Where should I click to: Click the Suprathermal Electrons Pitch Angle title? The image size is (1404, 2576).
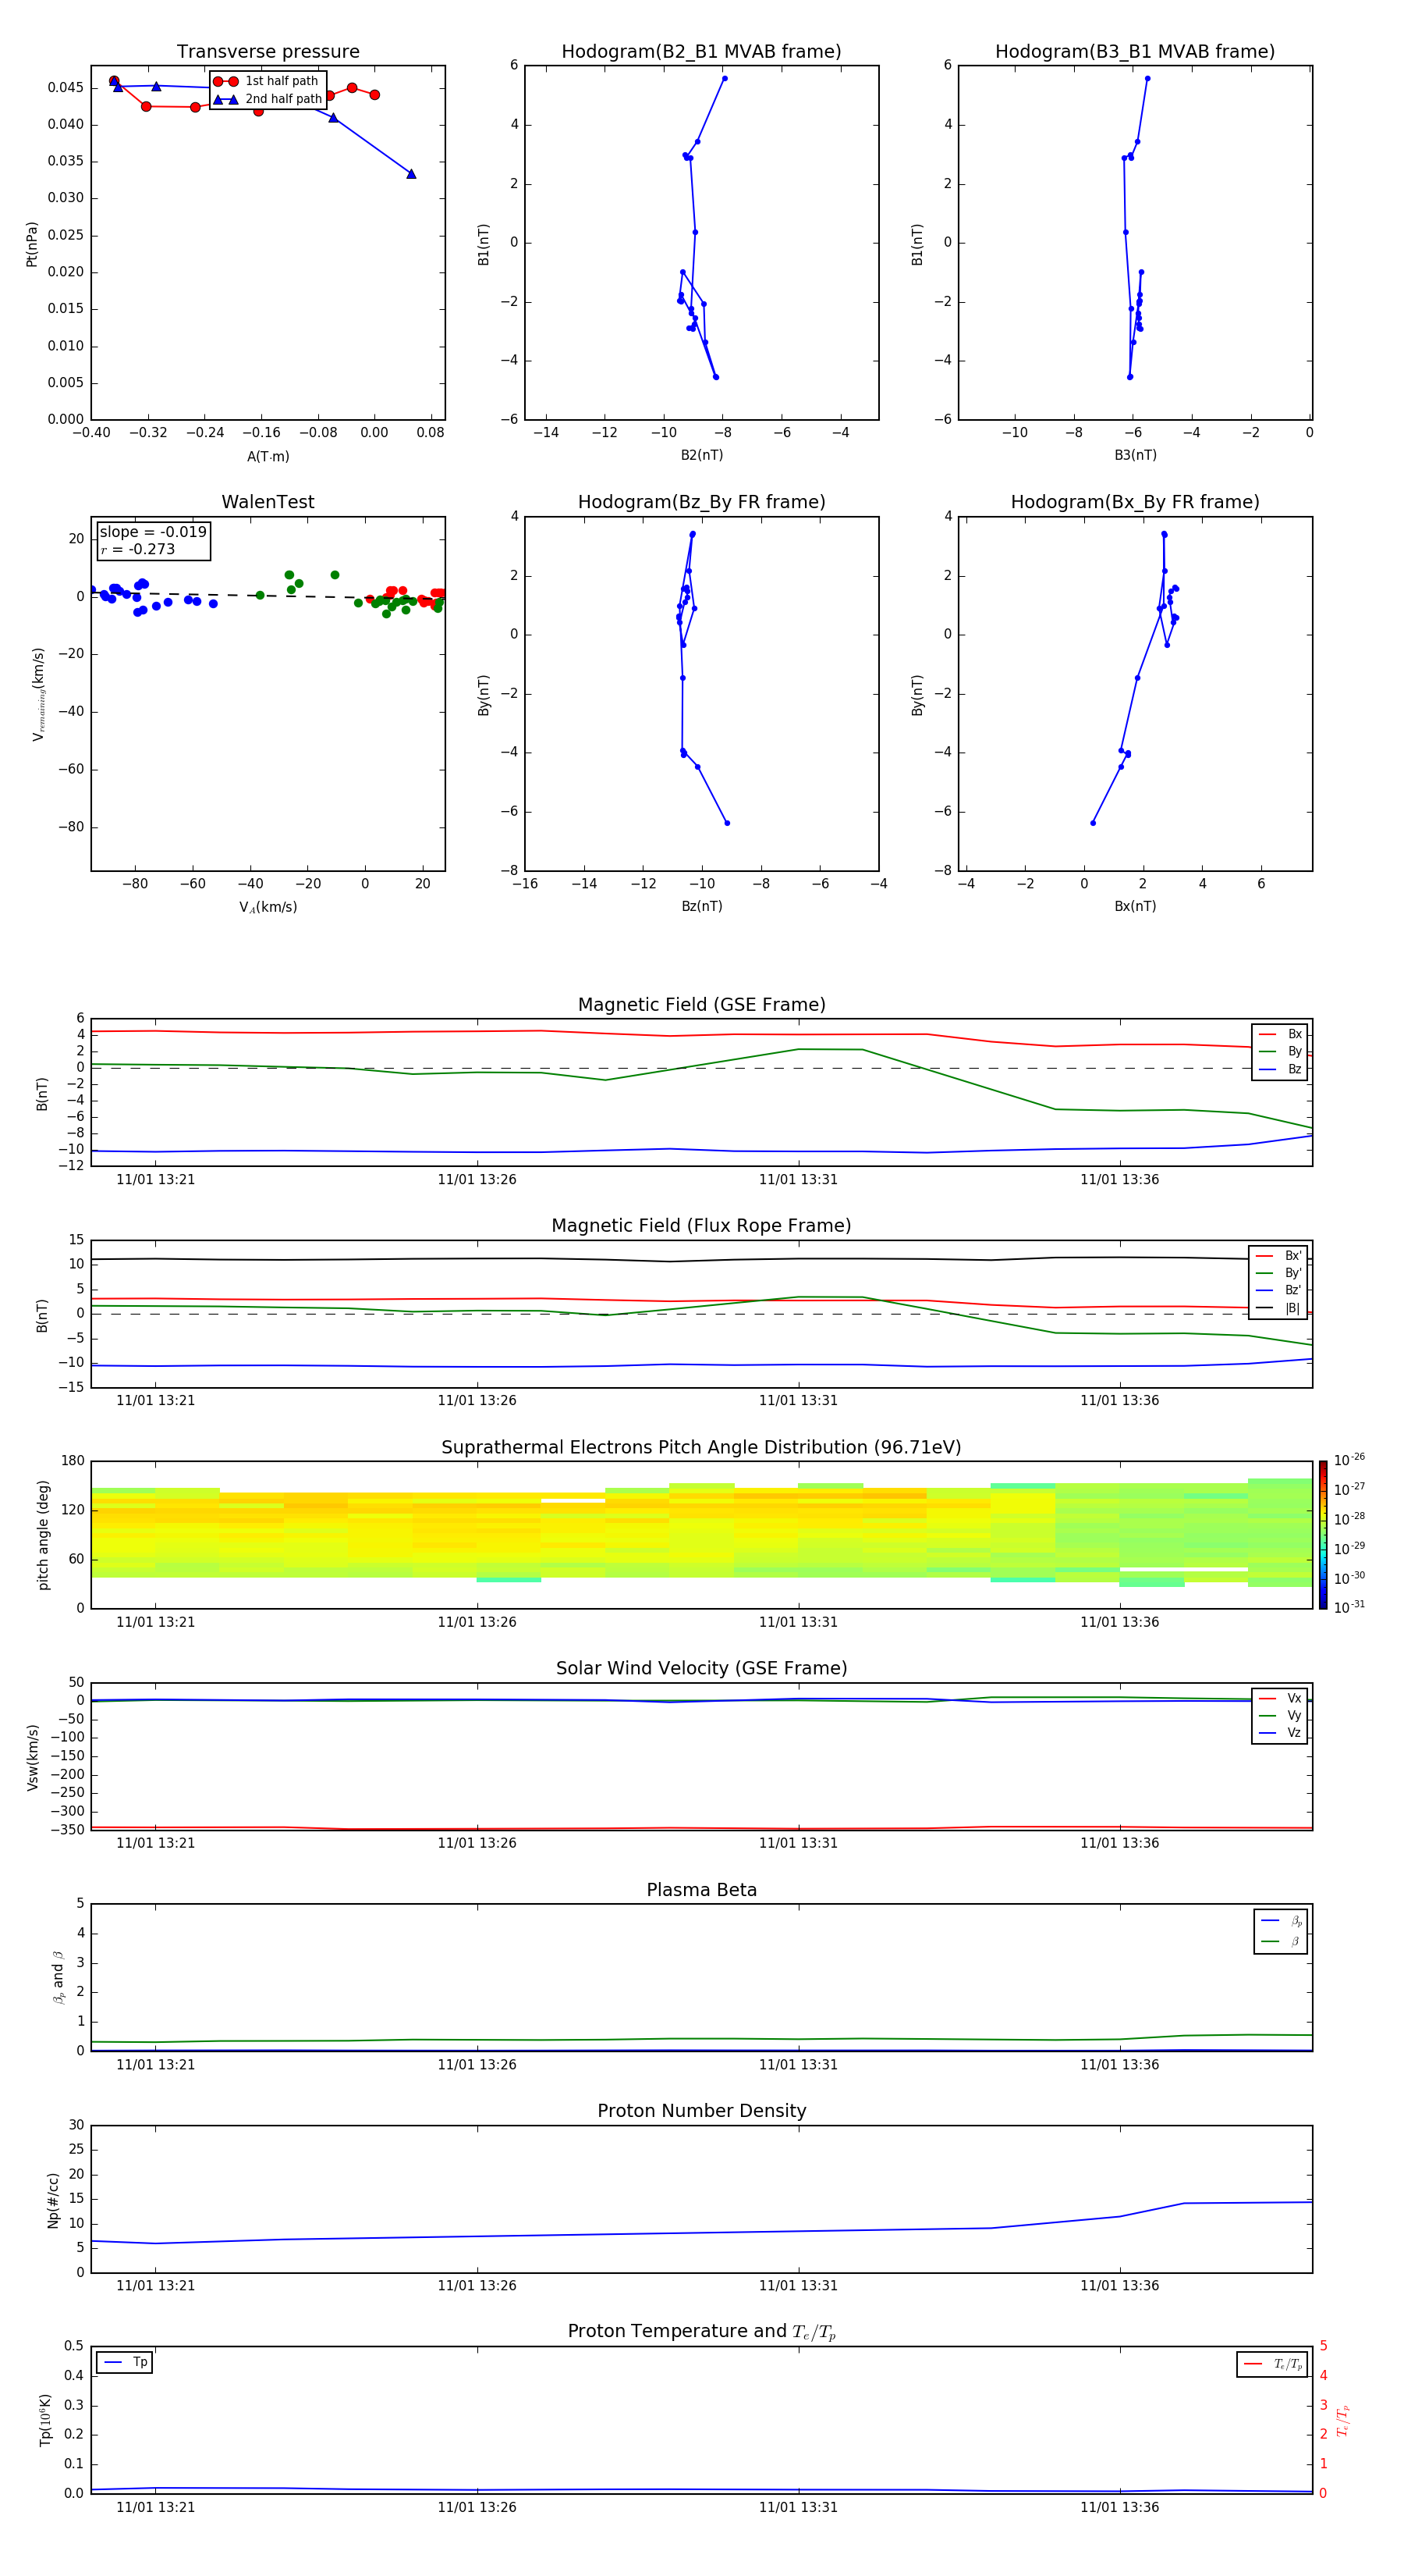(x=701, y=1448)
